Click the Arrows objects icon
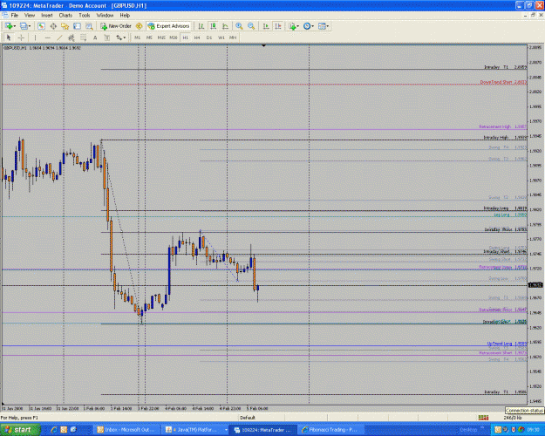Image resolution: width=545 pixels, height=436 pixels. (119, 37)
